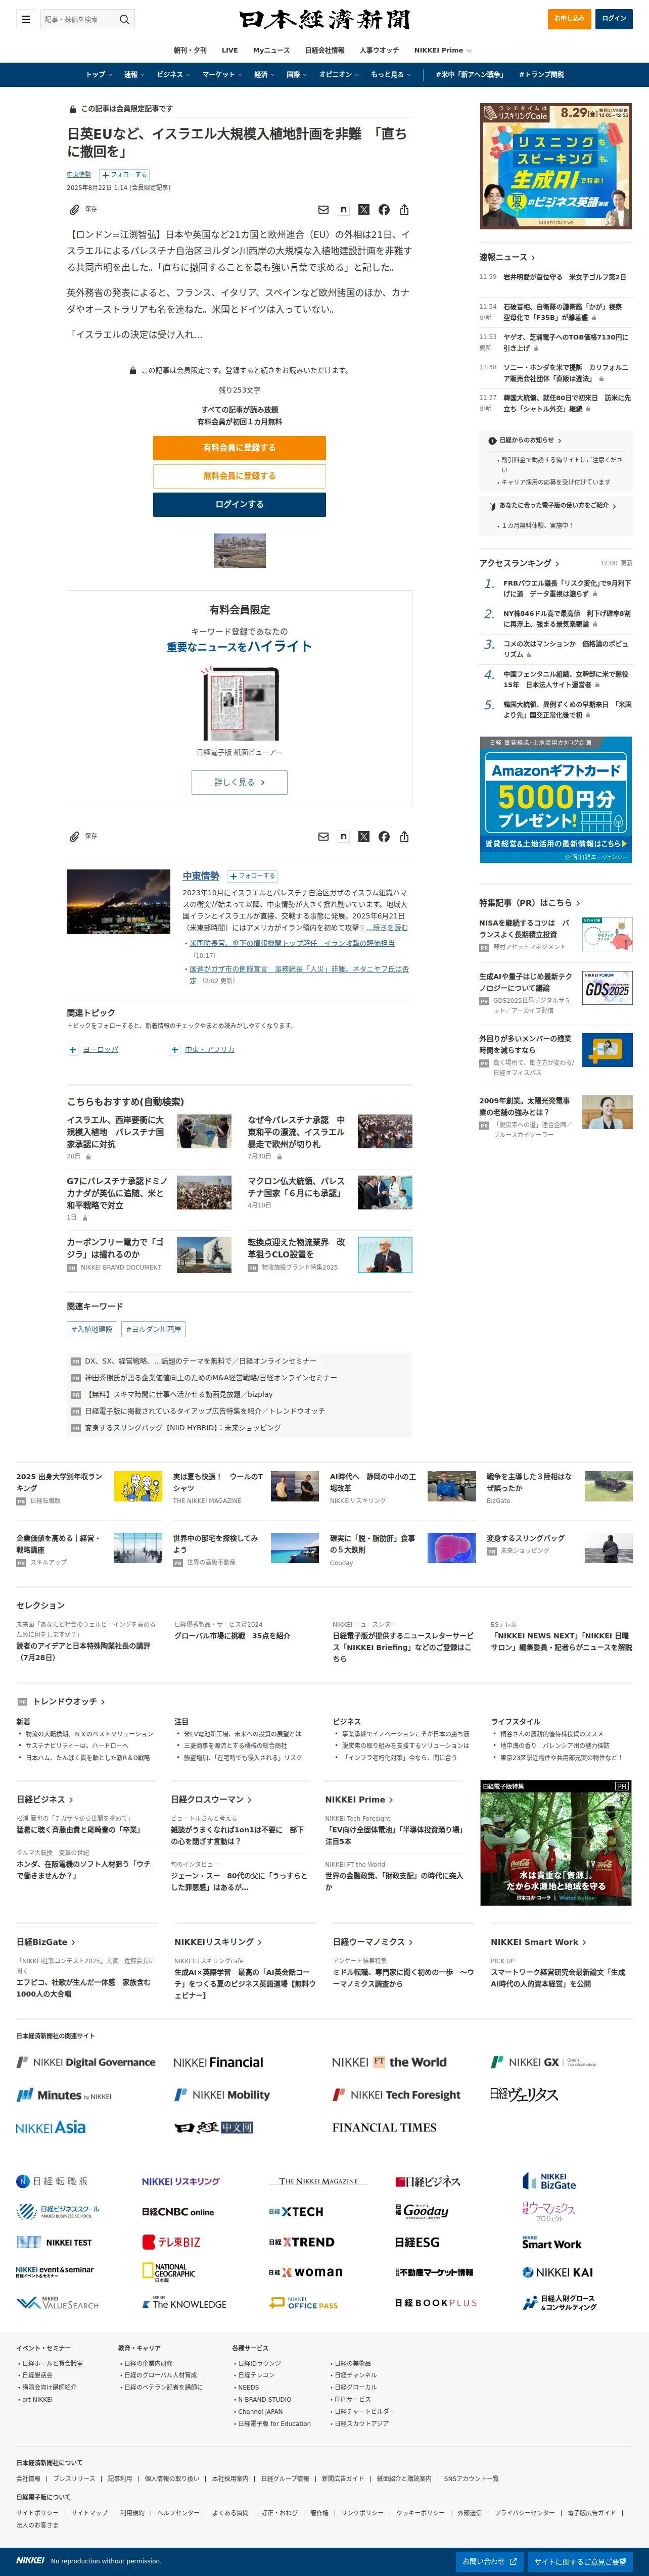Expand the ビジネス navigation dropdown
The image size is (649, 2576).
(x=173, y=75)
